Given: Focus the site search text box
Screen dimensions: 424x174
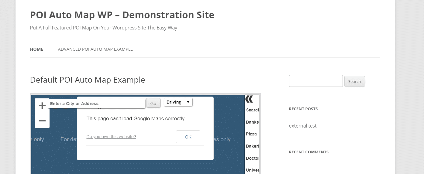Looking at the screenshot, I should click(x=316, y=81).
